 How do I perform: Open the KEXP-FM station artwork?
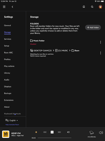6,134
